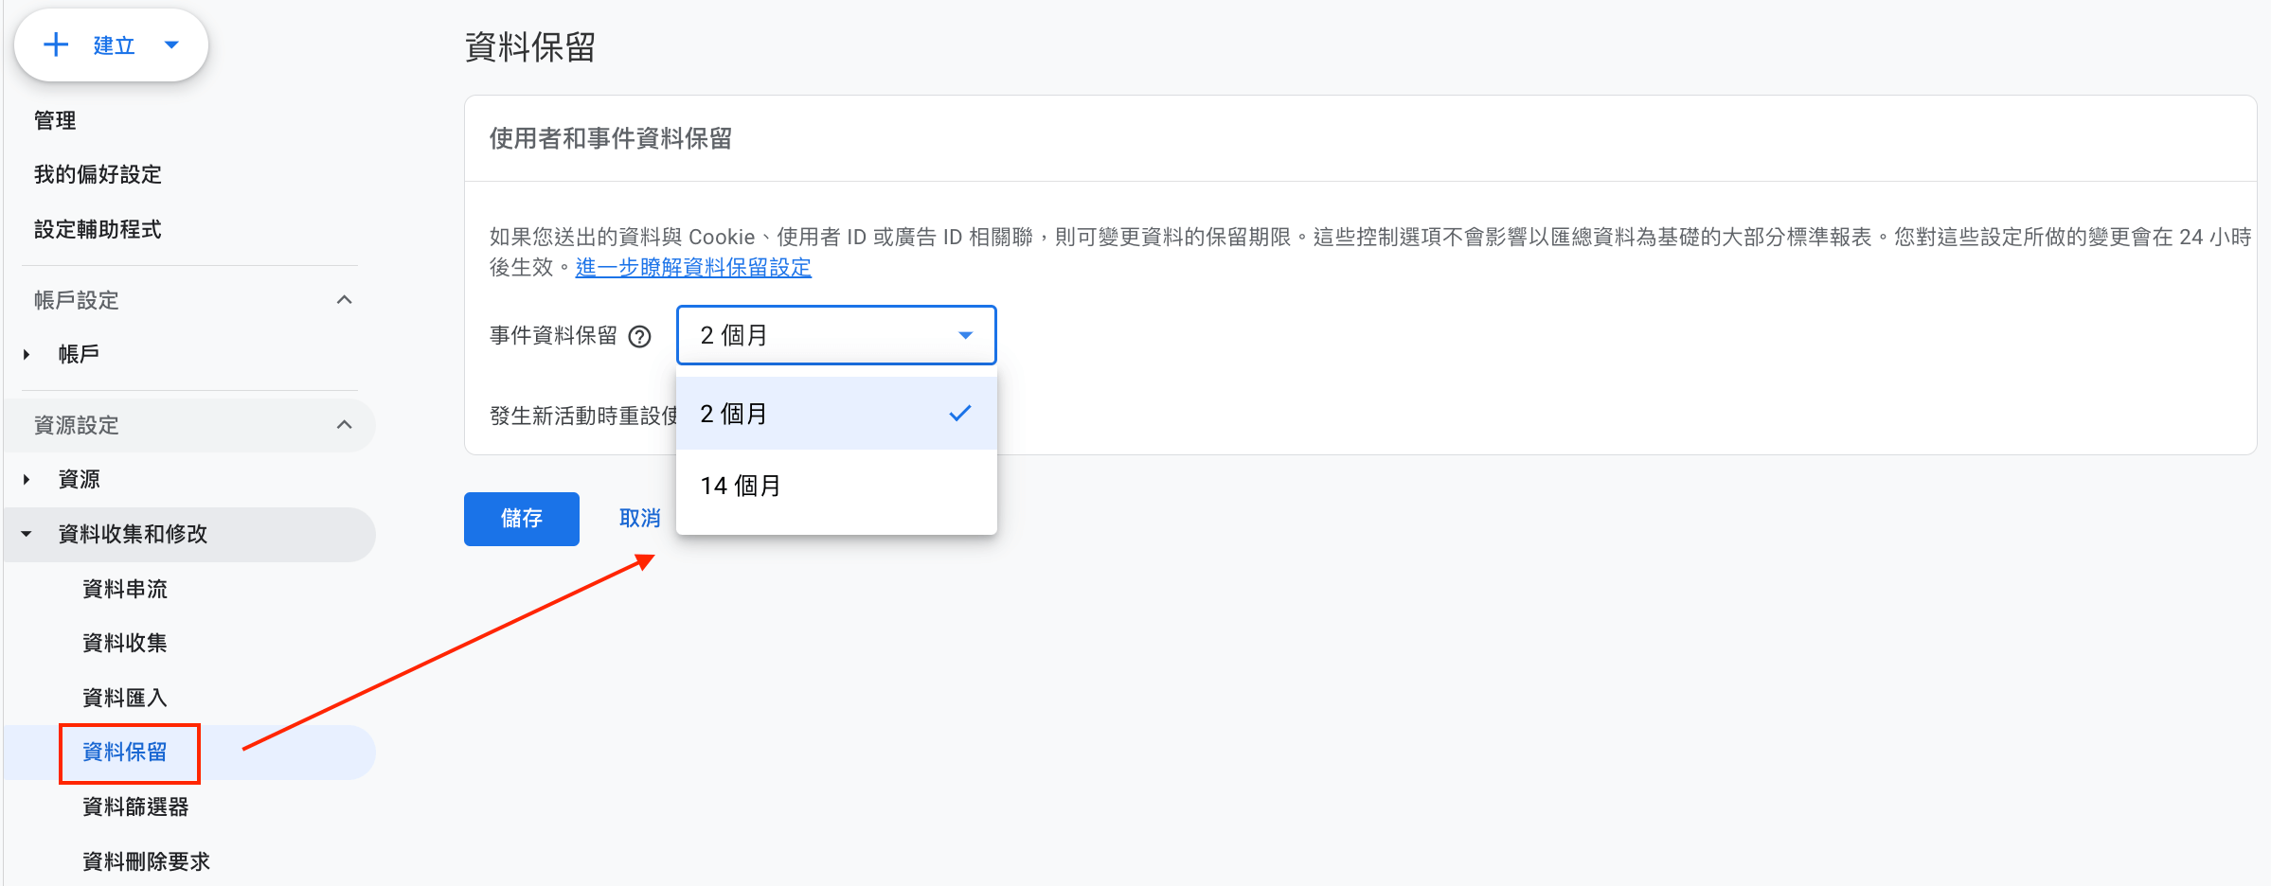Viewport: 2271px width, 886px height.
Task: Open 設定輔助程式
Action: tap(98, 229)
